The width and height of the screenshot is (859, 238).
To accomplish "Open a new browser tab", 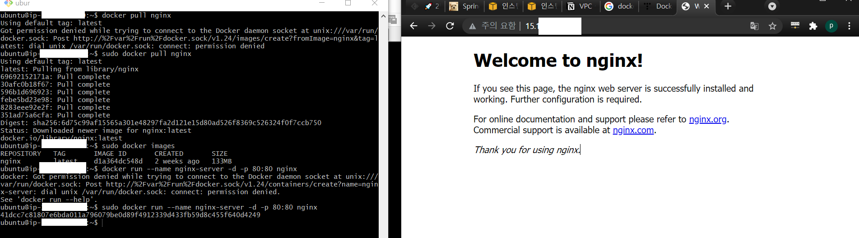I will point(728,6).
